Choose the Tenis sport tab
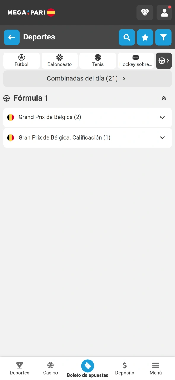 [x=98, y=61]
